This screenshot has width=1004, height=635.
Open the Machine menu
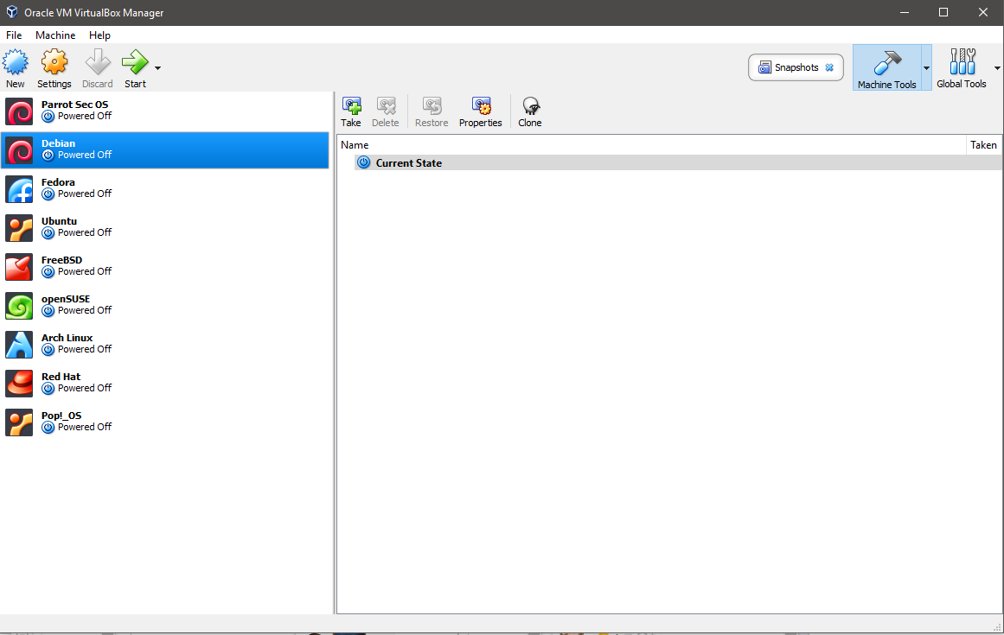click(55, 35)
